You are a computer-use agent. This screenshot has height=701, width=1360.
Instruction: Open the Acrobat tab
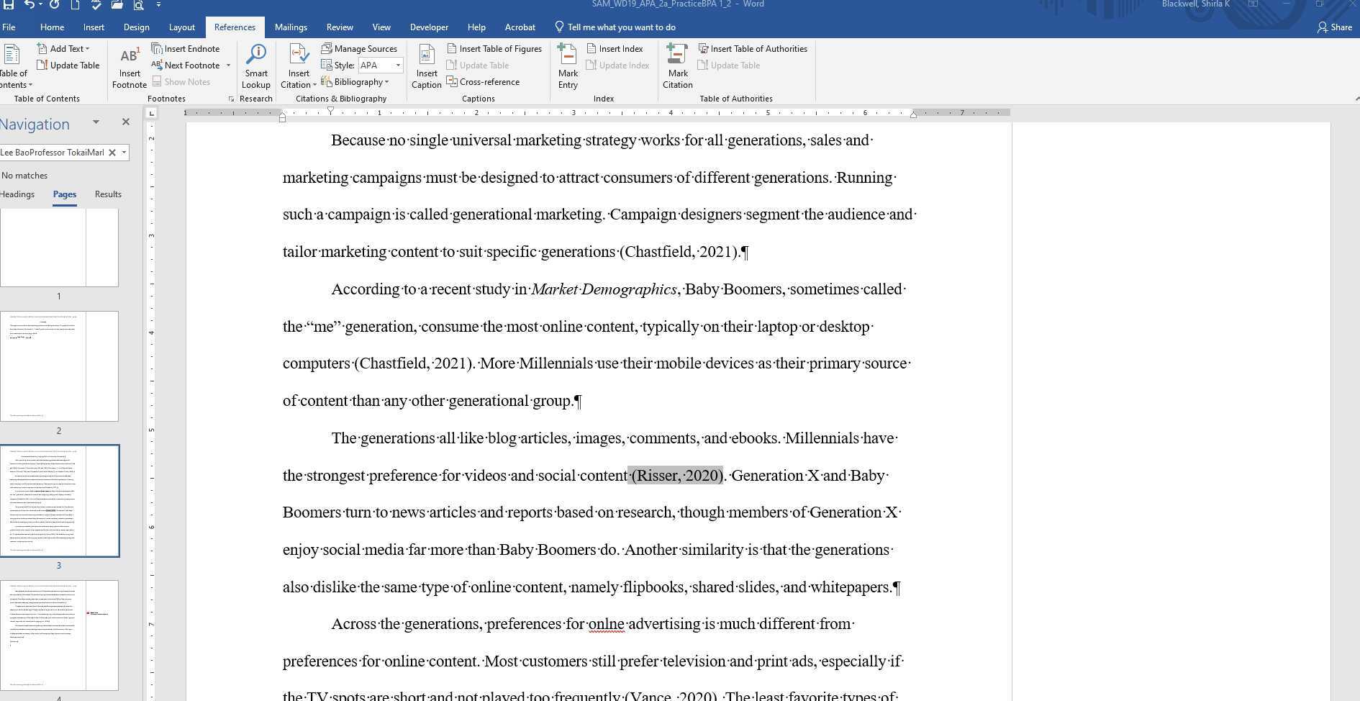point(520,27)
